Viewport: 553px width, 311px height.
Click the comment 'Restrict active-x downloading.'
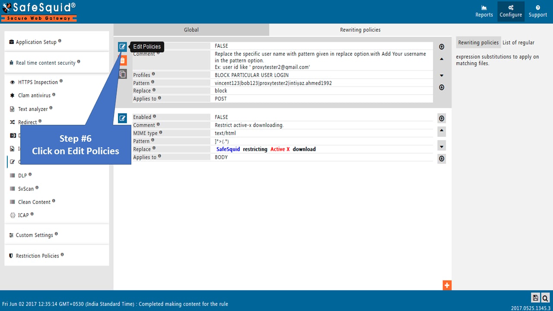point(249,125)
